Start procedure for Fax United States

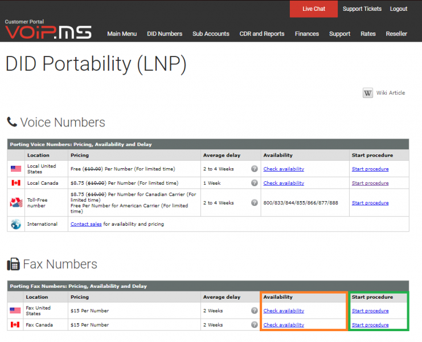point(370,311)
